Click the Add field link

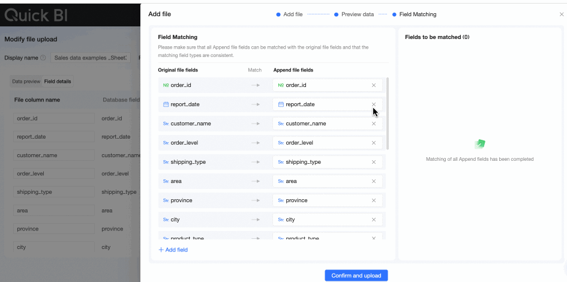(173, 250)
